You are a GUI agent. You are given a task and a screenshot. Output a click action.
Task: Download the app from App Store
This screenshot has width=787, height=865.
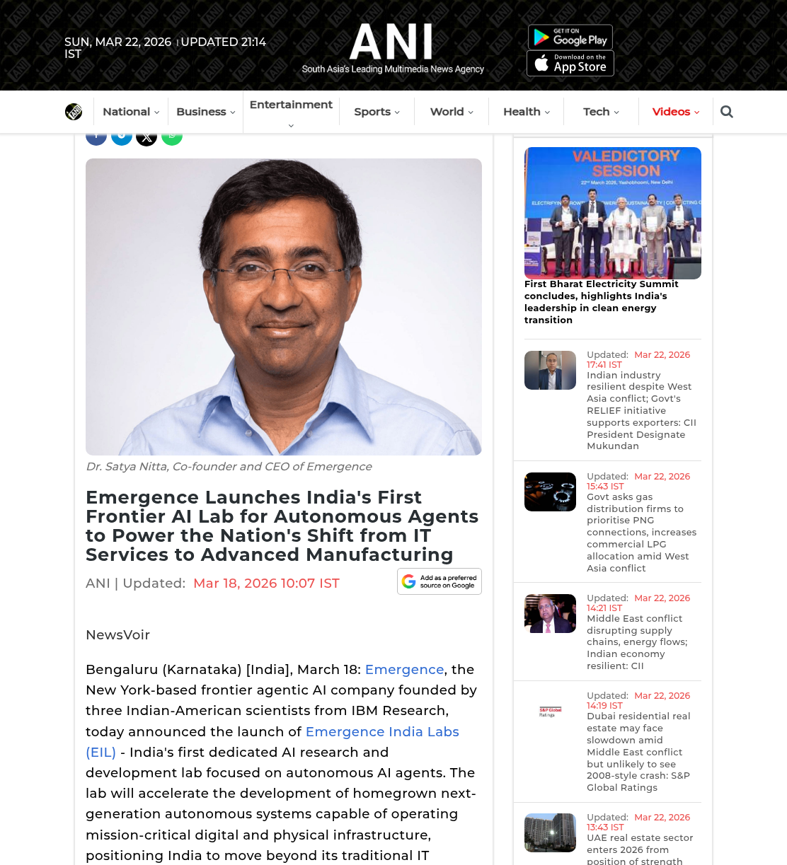570,64
